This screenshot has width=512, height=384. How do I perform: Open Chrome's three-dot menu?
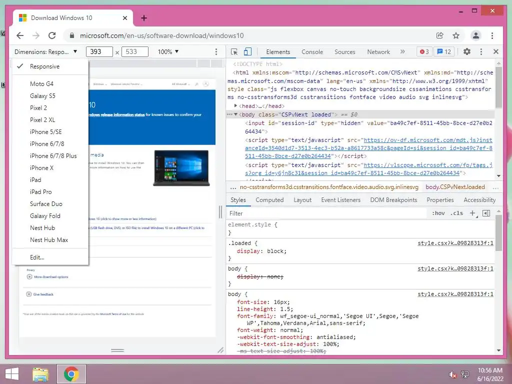point(492,35)
